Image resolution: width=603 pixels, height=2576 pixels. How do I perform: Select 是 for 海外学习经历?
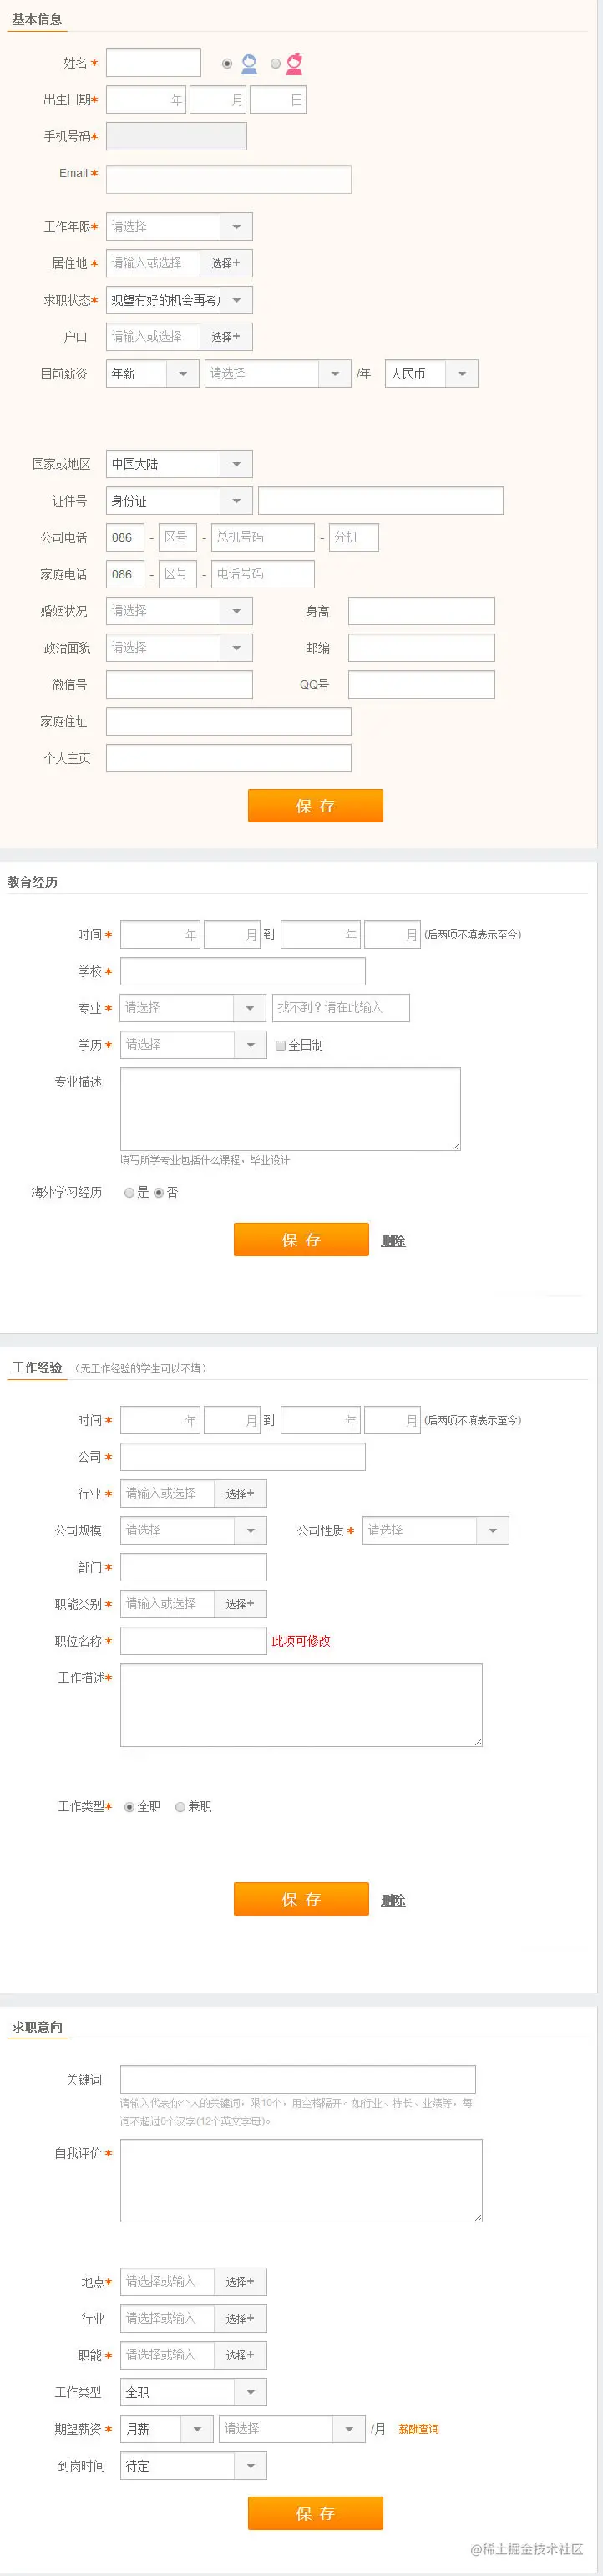click(x=129, y=1192)
